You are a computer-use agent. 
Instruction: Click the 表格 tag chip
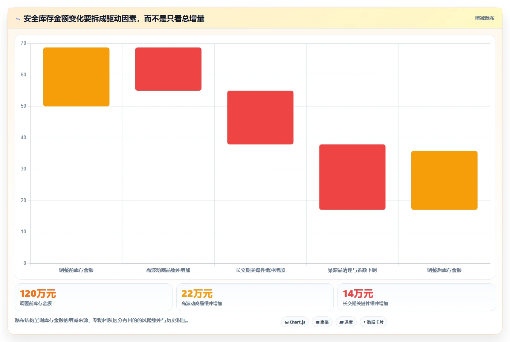click(x=322, y=322)
